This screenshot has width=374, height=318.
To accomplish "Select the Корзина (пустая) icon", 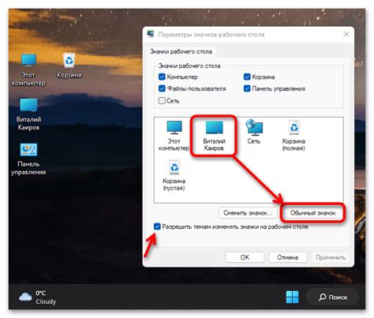I will point(174,175).
